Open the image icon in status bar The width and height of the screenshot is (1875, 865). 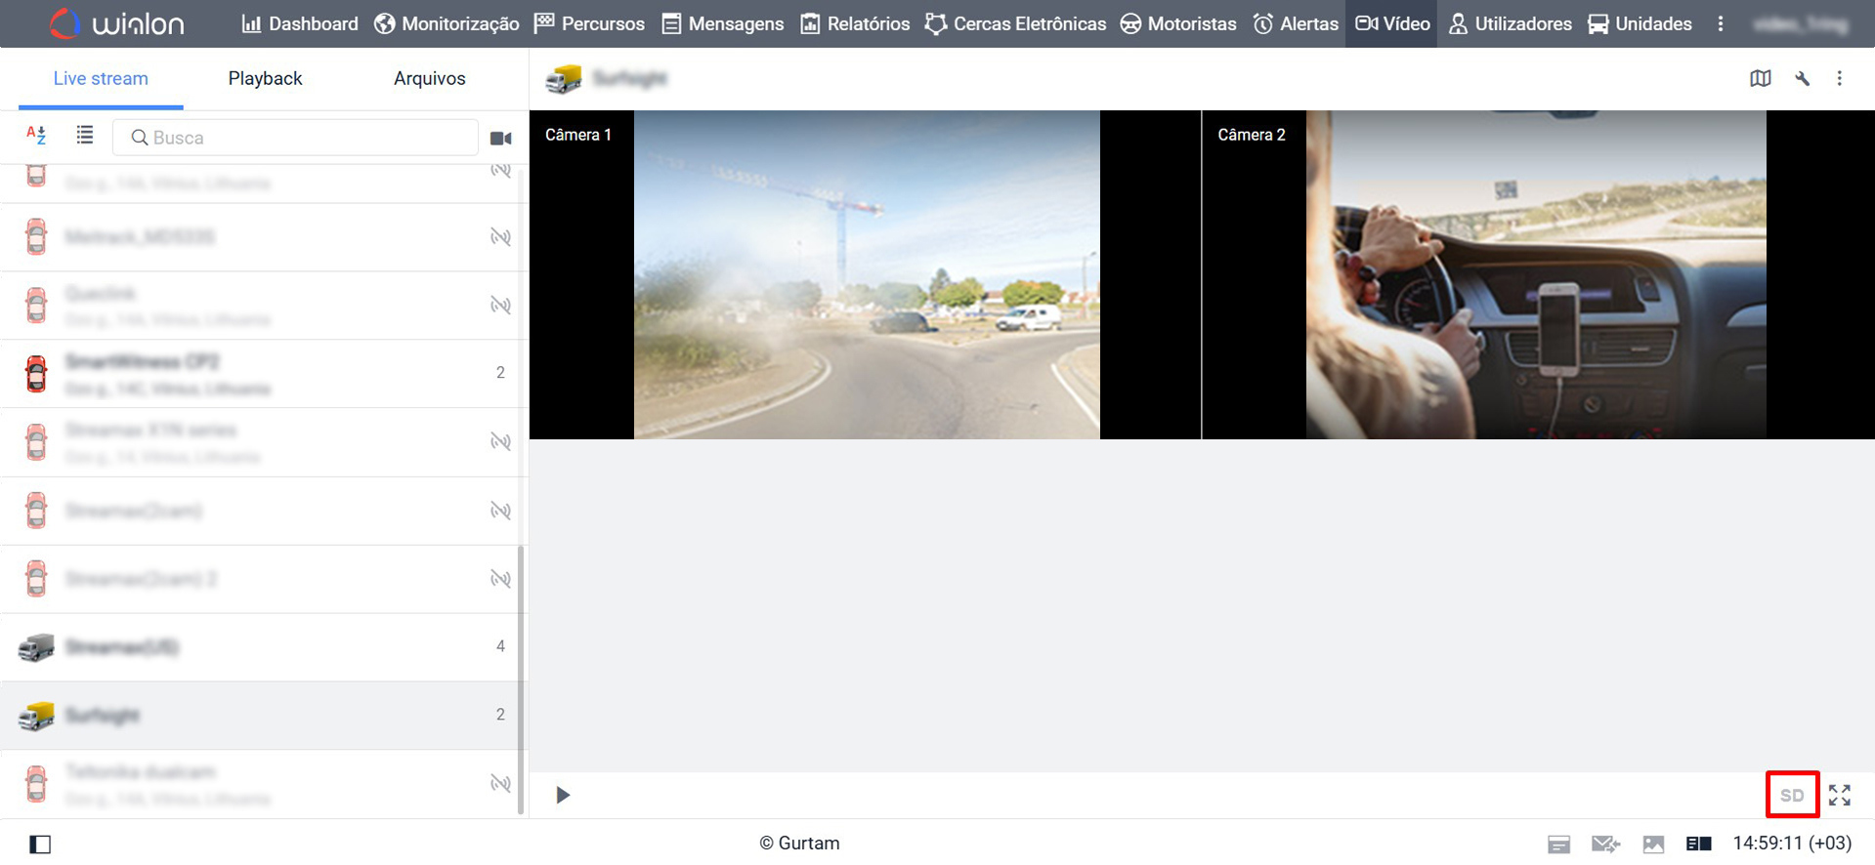click(x=1652, y=844)
